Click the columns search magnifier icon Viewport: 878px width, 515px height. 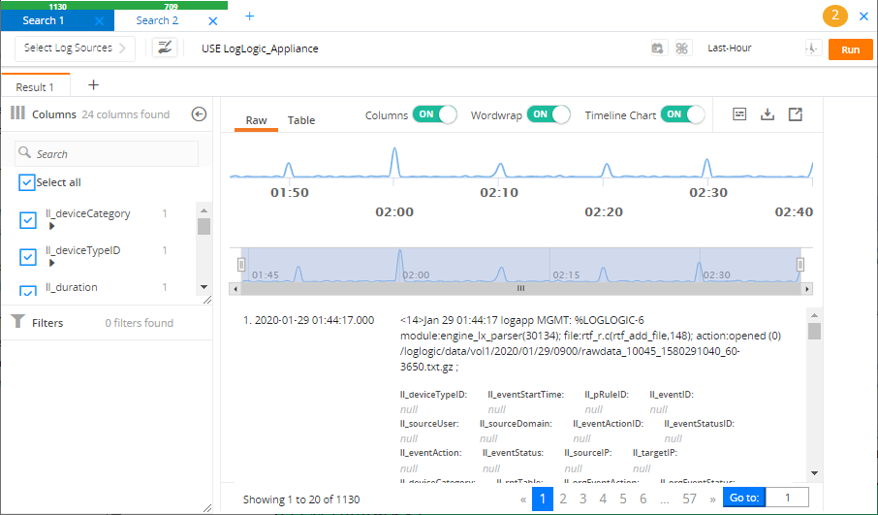[24, 152]
